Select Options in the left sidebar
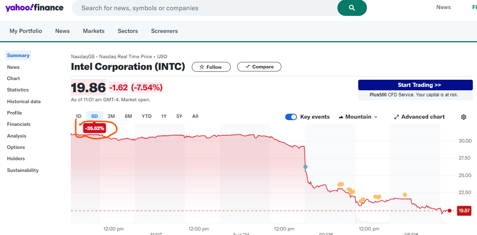Viewport: 477px width, 235px height. pyautogui.click(x=16, y=147)
